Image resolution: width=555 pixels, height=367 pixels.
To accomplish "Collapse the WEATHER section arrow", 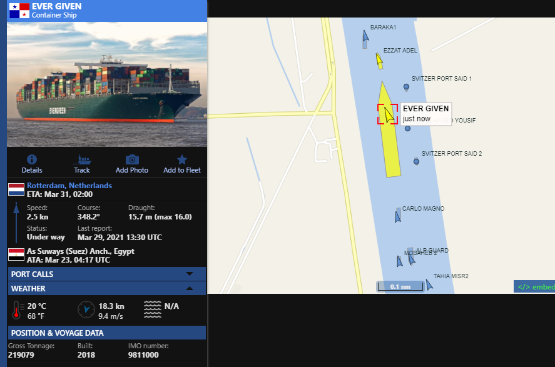I will (190, 288).
